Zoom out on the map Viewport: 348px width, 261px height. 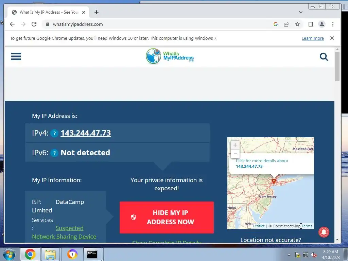[x=235, y=154]
